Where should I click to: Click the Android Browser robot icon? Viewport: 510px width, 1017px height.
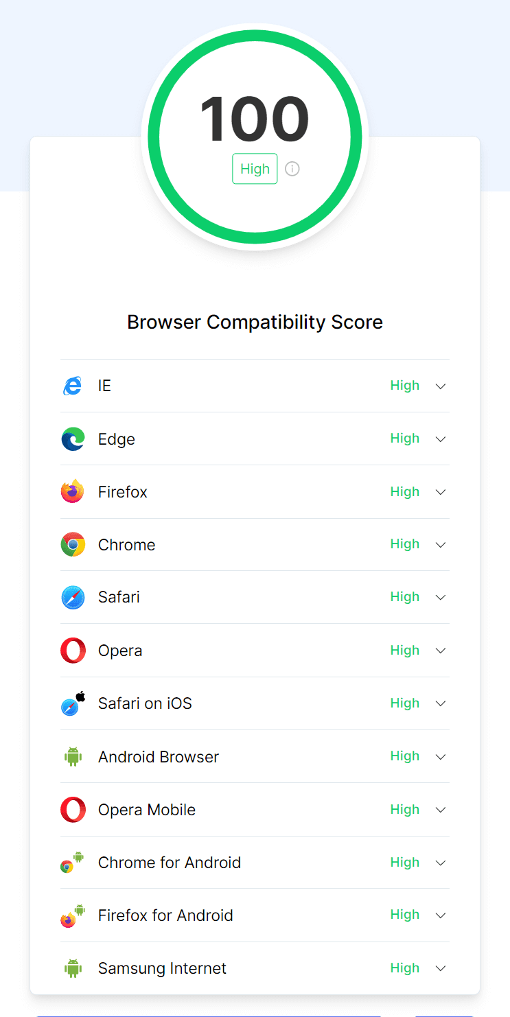click(x=73, y=756)
